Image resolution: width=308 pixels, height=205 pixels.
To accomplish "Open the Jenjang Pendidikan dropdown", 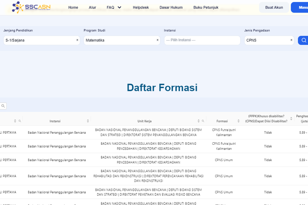I will [39, 40].
